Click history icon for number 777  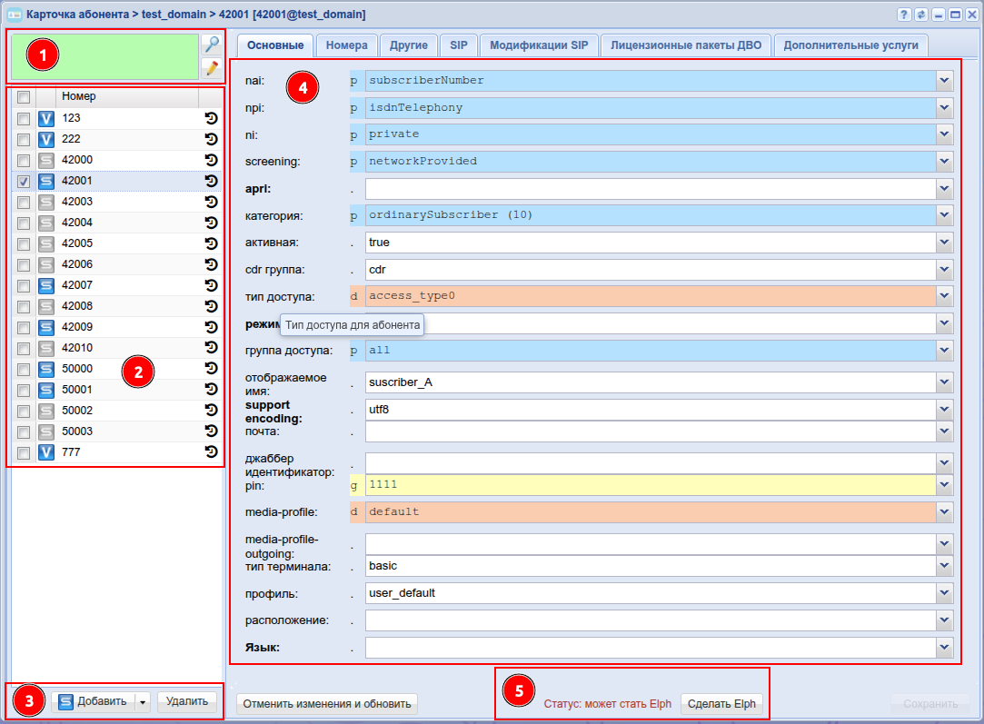click(211, 452)
